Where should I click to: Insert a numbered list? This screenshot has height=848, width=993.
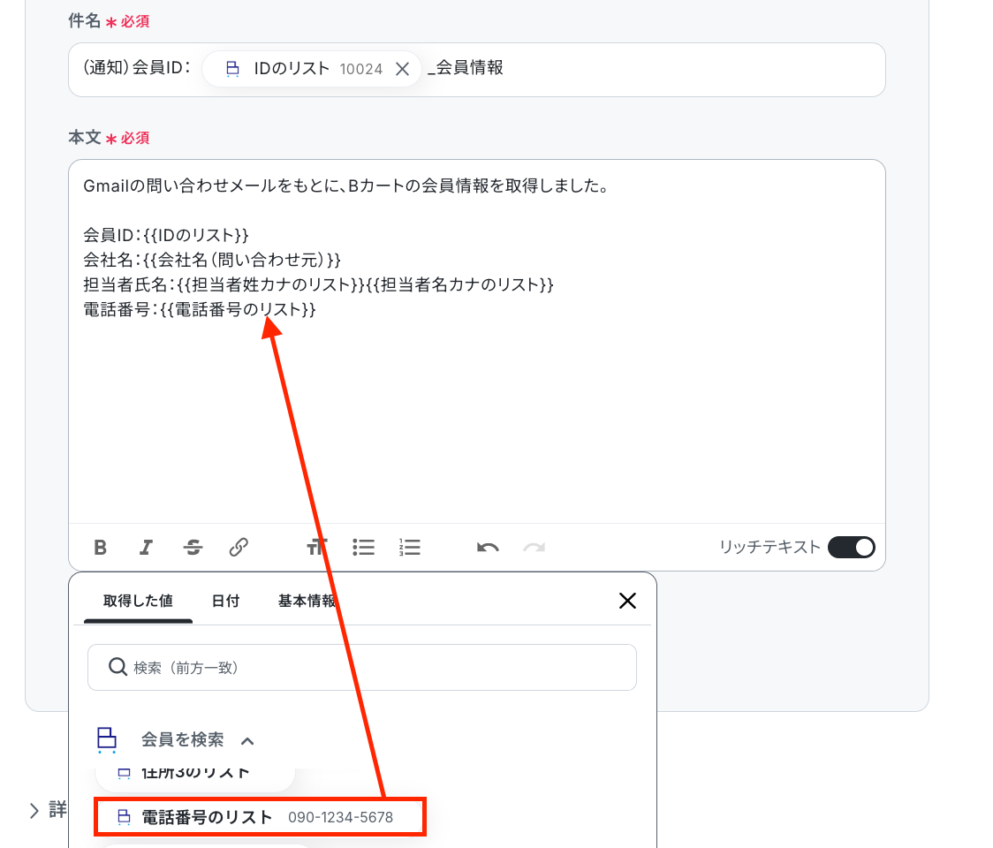410,548
